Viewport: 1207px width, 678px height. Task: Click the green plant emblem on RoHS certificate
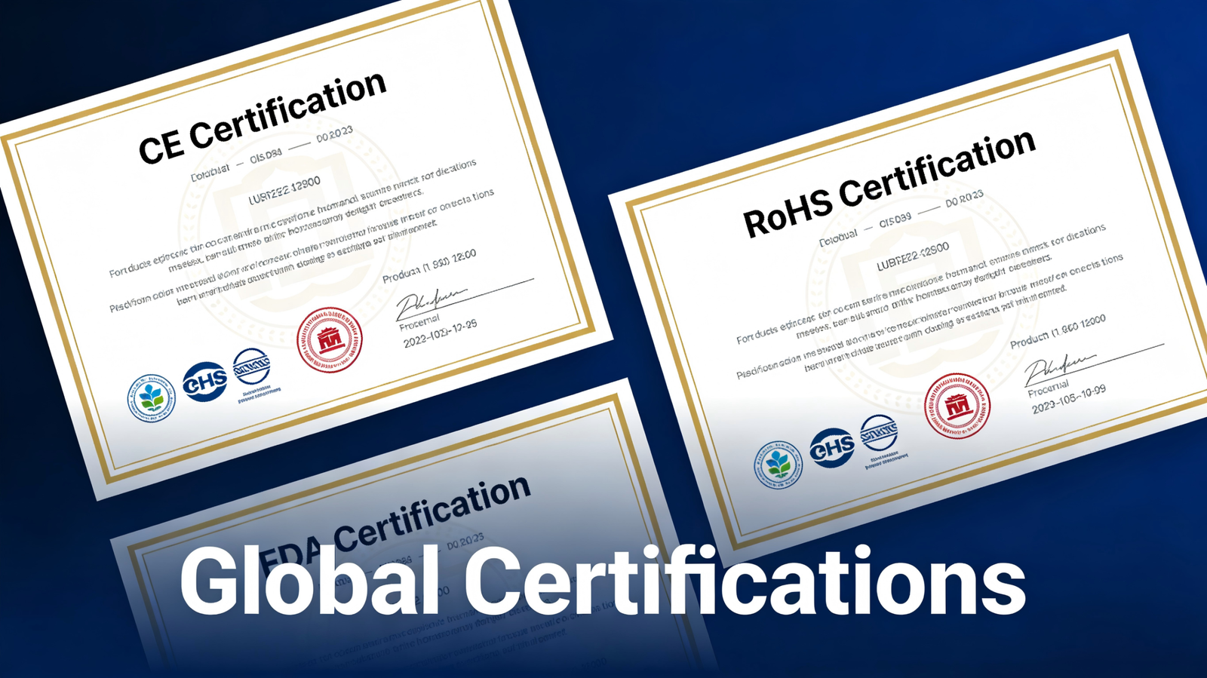point(779,464)
